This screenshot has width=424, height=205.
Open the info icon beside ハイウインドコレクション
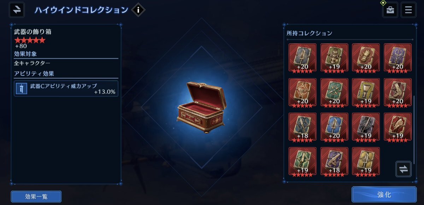coord(138,10)
